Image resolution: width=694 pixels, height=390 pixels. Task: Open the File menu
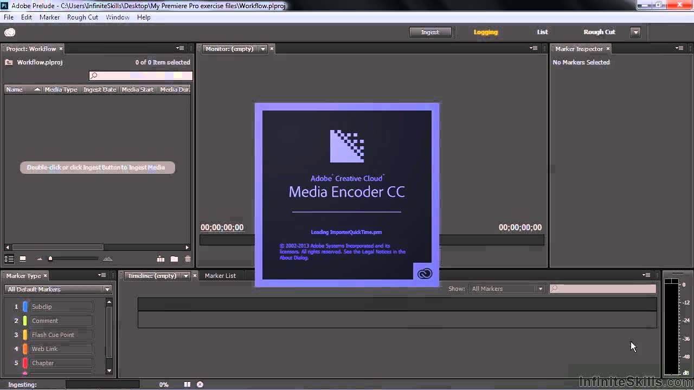(9, 17)
